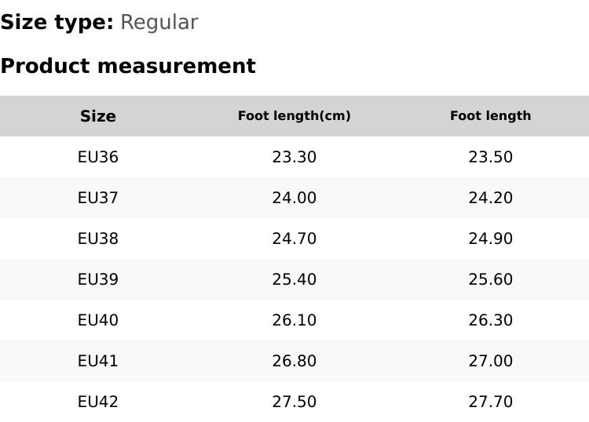Select the 26.10 foot length cell
Viewport: 589px width, 422px height.
[x=294, y=320]
